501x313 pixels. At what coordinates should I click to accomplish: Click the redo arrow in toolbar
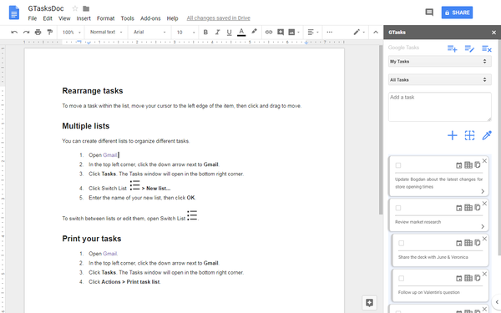point(26,32)
